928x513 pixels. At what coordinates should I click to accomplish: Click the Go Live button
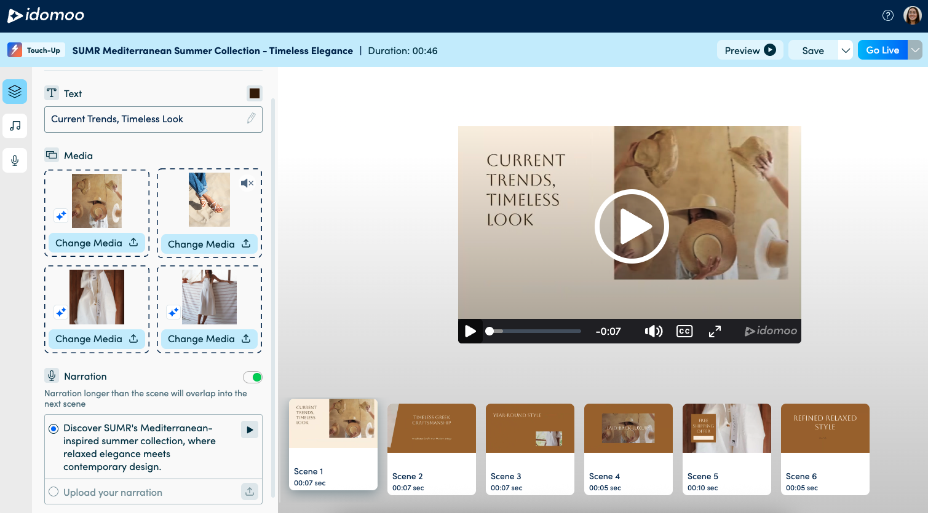point(883,50)
